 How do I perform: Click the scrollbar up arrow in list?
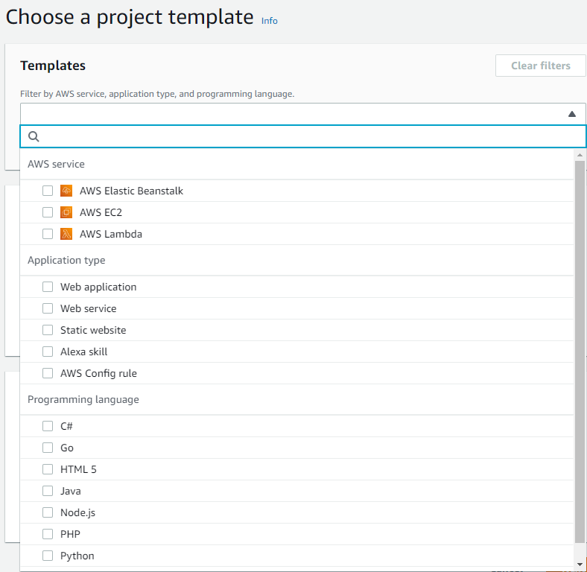point(580,155)
